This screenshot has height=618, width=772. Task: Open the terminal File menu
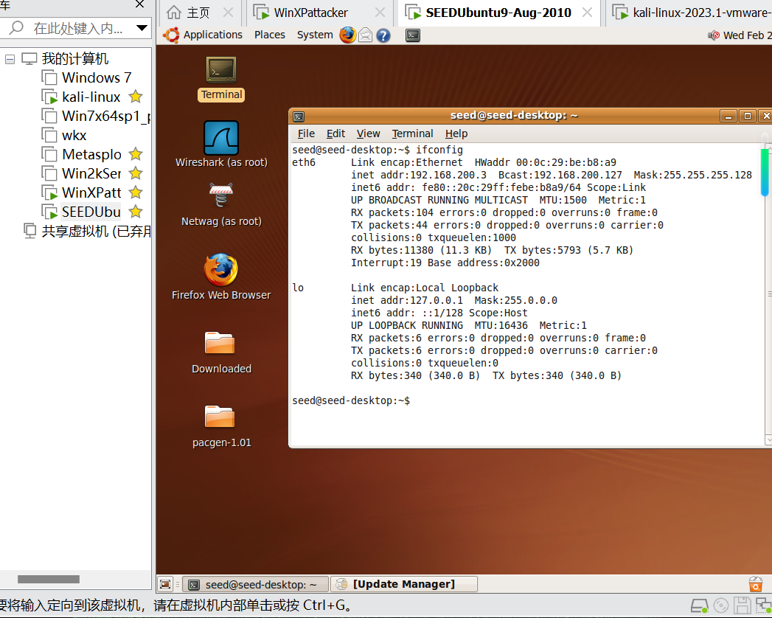point(306,133)
